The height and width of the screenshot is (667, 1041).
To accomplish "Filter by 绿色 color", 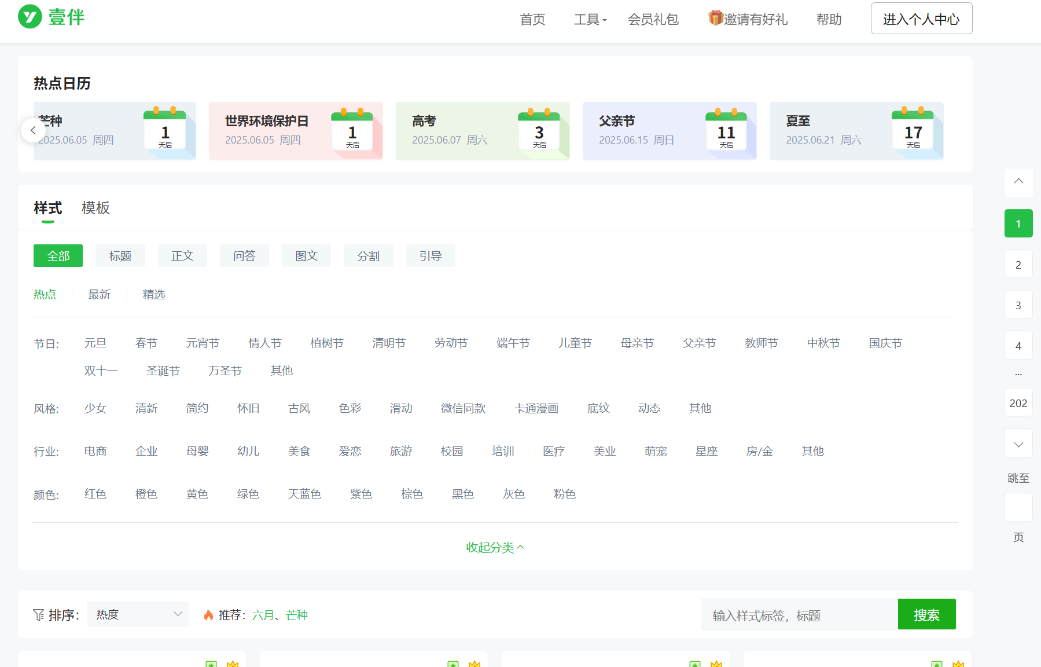I will [x=248, y=494].
